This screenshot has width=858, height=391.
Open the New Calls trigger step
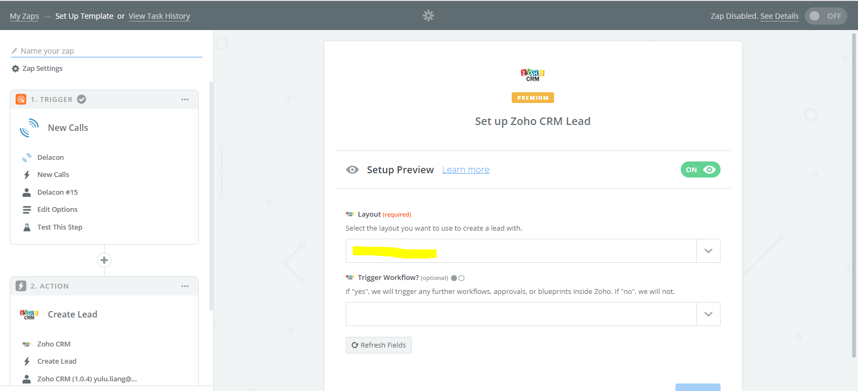(53, 174)
